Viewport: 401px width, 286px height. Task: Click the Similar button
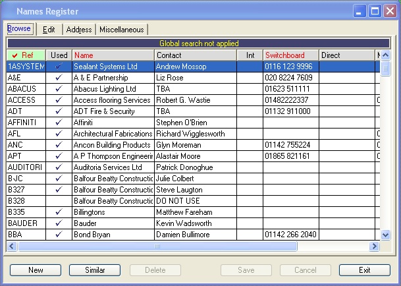(x=95, y=270)
